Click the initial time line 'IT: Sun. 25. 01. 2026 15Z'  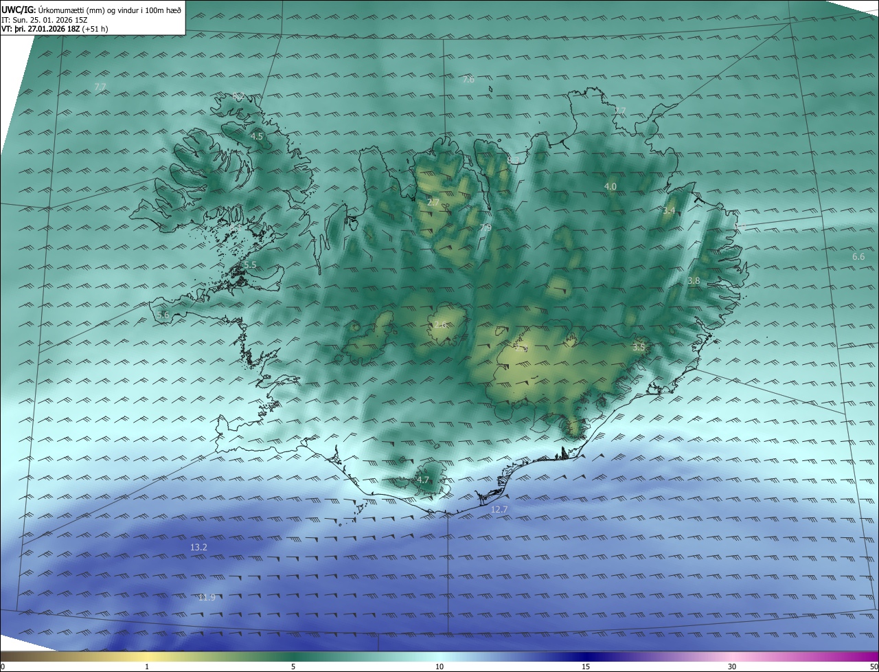44,19
